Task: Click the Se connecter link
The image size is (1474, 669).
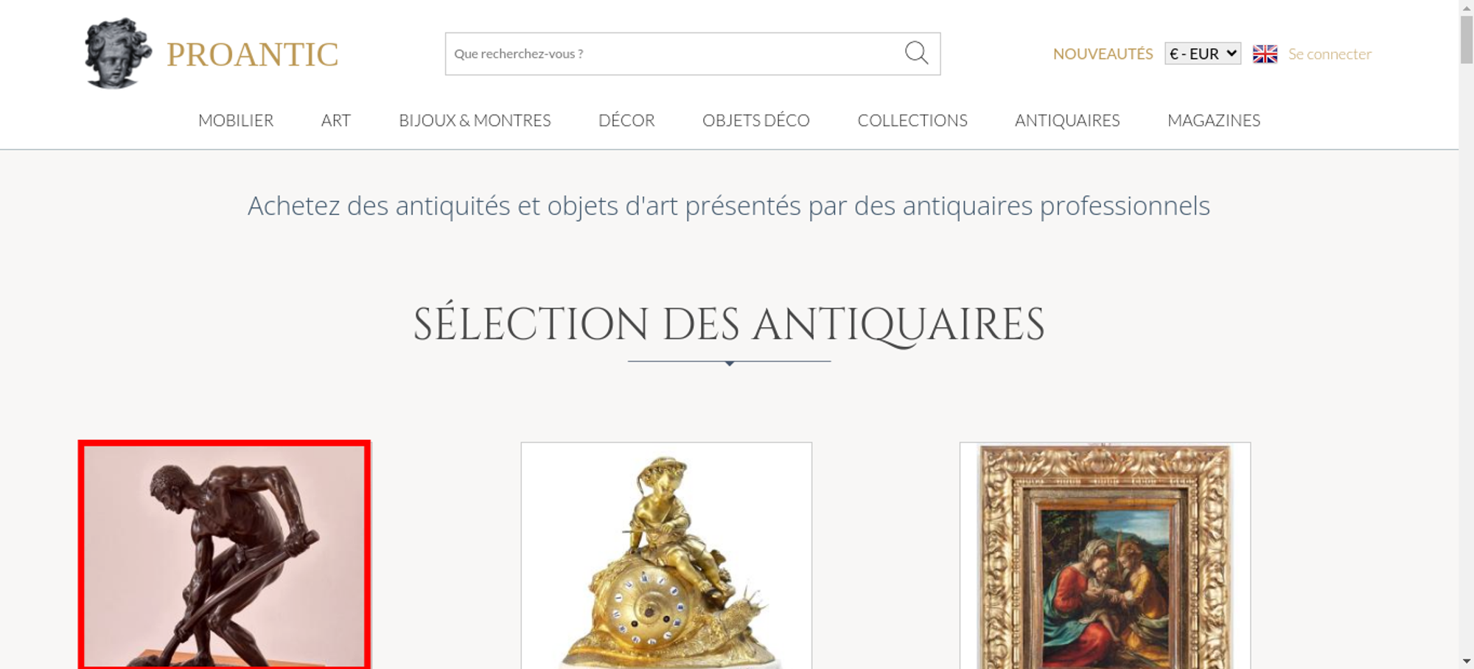Action: tap(1330, 54)
